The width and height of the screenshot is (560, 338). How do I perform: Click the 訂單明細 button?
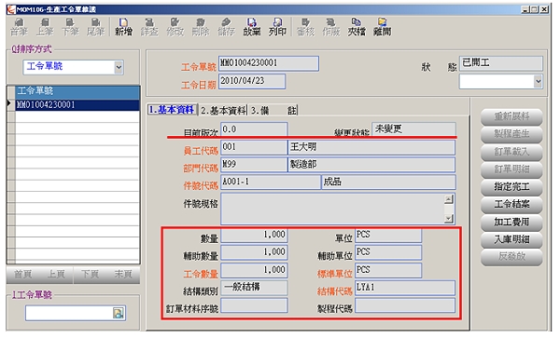coord(511,169)
